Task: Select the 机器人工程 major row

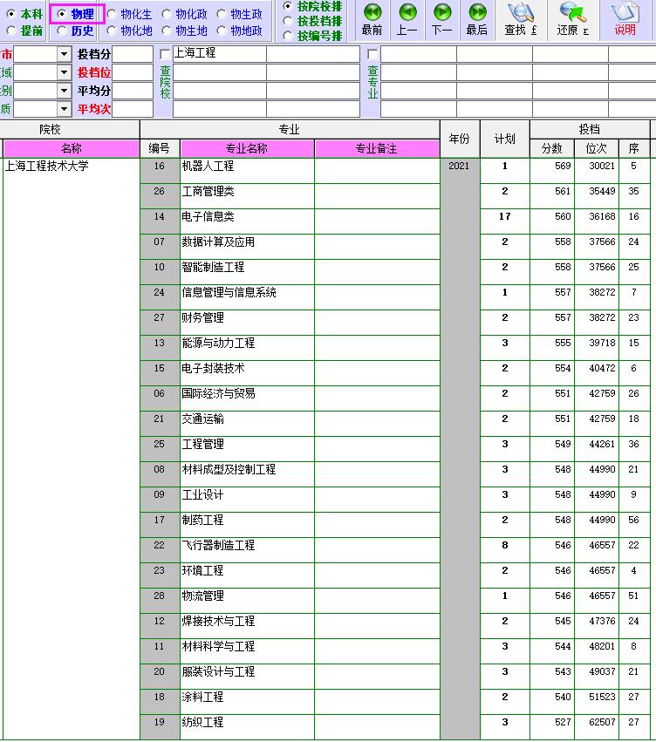Action: pyautogui.click(x=247, y=171)
